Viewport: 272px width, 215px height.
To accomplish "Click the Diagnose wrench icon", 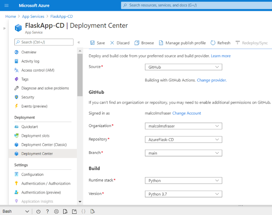I will [16, 88].
